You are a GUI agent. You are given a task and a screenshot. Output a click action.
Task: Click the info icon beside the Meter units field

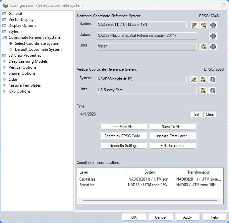pyautogui.click(x=213, y=47)
